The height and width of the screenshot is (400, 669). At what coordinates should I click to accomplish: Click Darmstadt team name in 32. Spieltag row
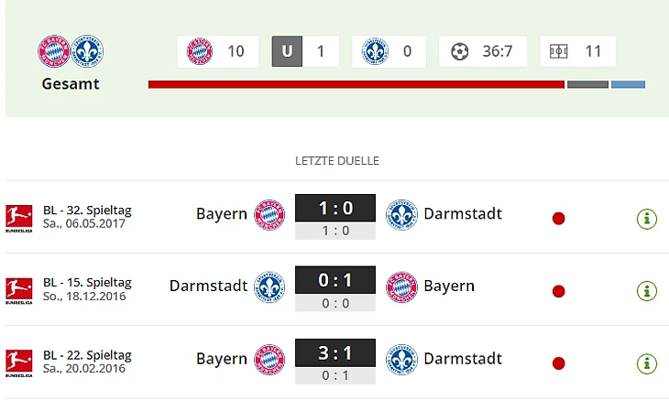point(463,214)
